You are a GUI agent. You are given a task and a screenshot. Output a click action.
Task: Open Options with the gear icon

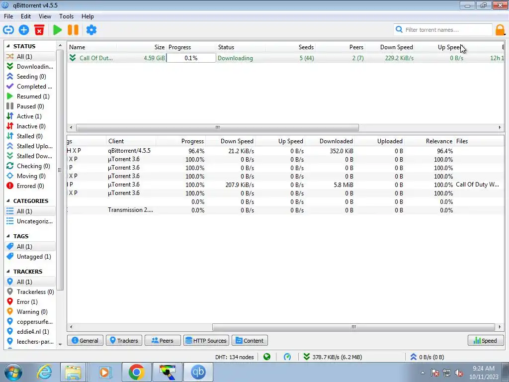[x=91, y=30]
